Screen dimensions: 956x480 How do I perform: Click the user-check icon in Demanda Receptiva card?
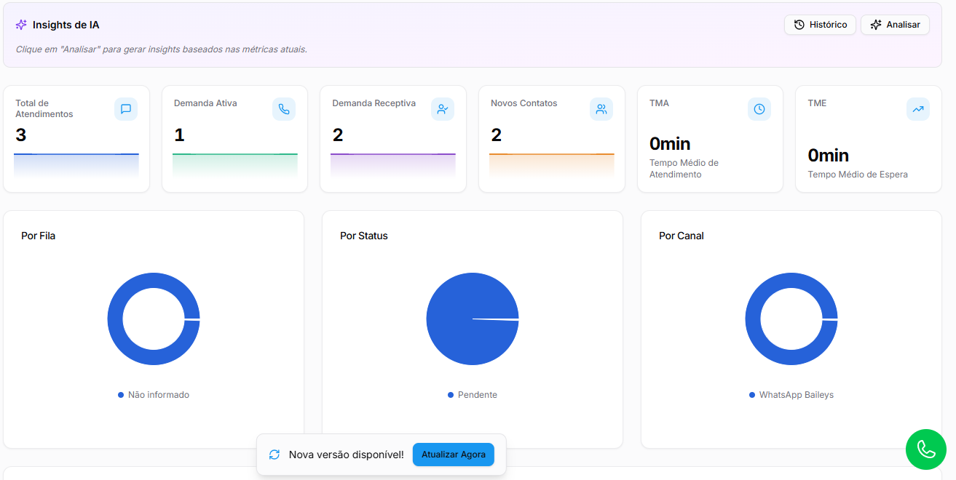[443, 109]
